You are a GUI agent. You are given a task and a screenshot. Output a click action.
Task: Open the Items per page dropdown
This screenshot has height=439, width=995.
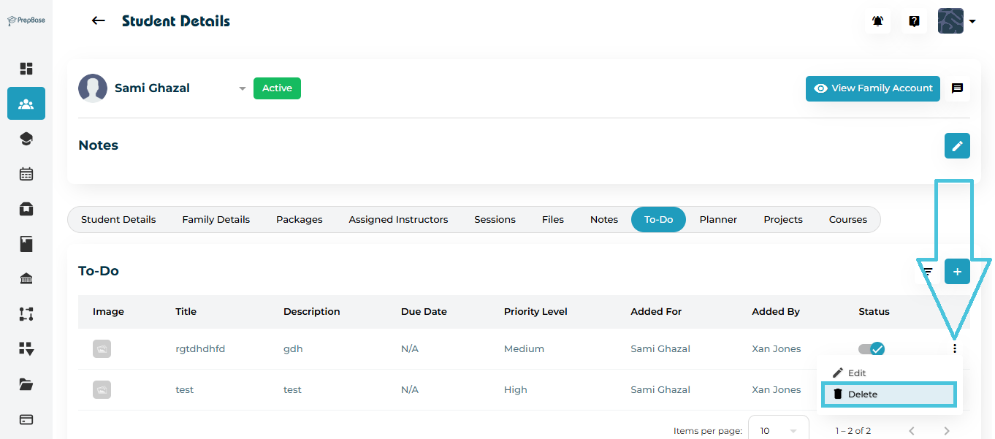pyautogui.click(x=778, y=430)
